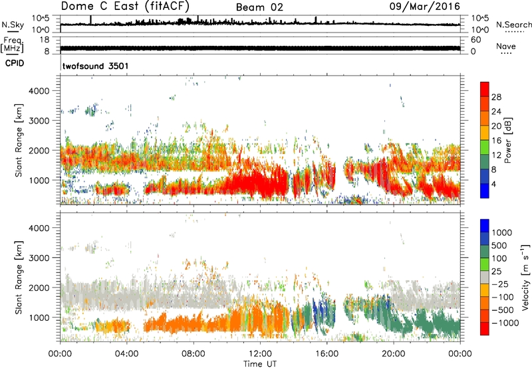
Task: Select the "24" power colorbar value
Action: tap(496, 112)
